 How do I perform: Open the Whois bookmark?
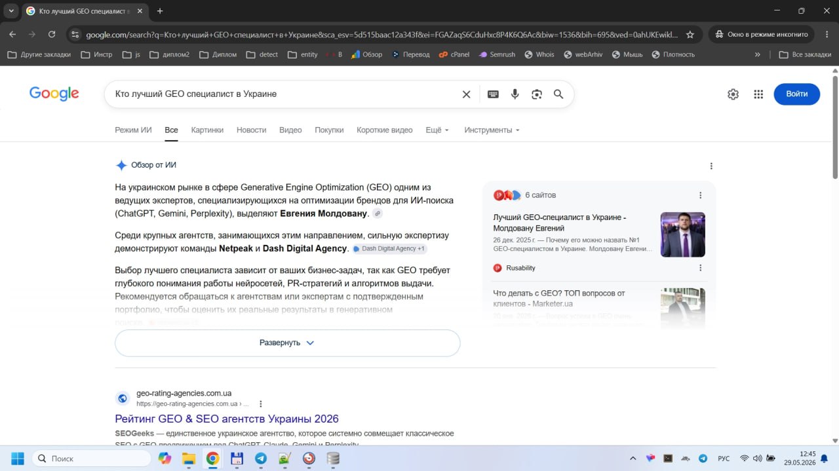(x=539, y=54)
